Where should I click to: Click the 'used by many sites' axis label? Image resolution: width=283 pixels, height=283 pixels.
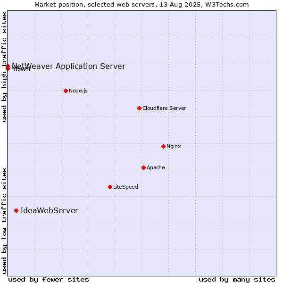pyautogui.click(x=237, y=279)
